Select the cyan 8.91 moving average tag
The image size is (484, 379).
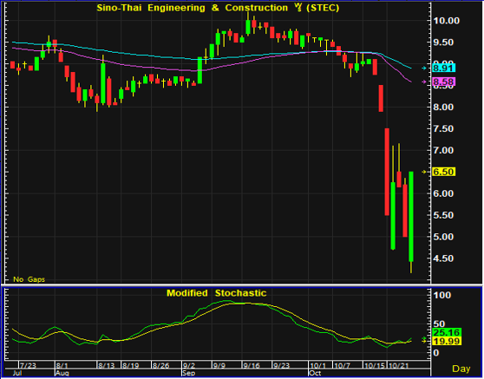(x=443, y=68)
